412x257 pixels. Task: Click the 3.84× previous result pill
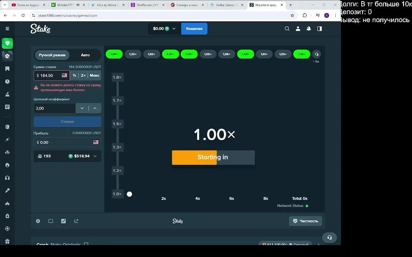(114, 54)
